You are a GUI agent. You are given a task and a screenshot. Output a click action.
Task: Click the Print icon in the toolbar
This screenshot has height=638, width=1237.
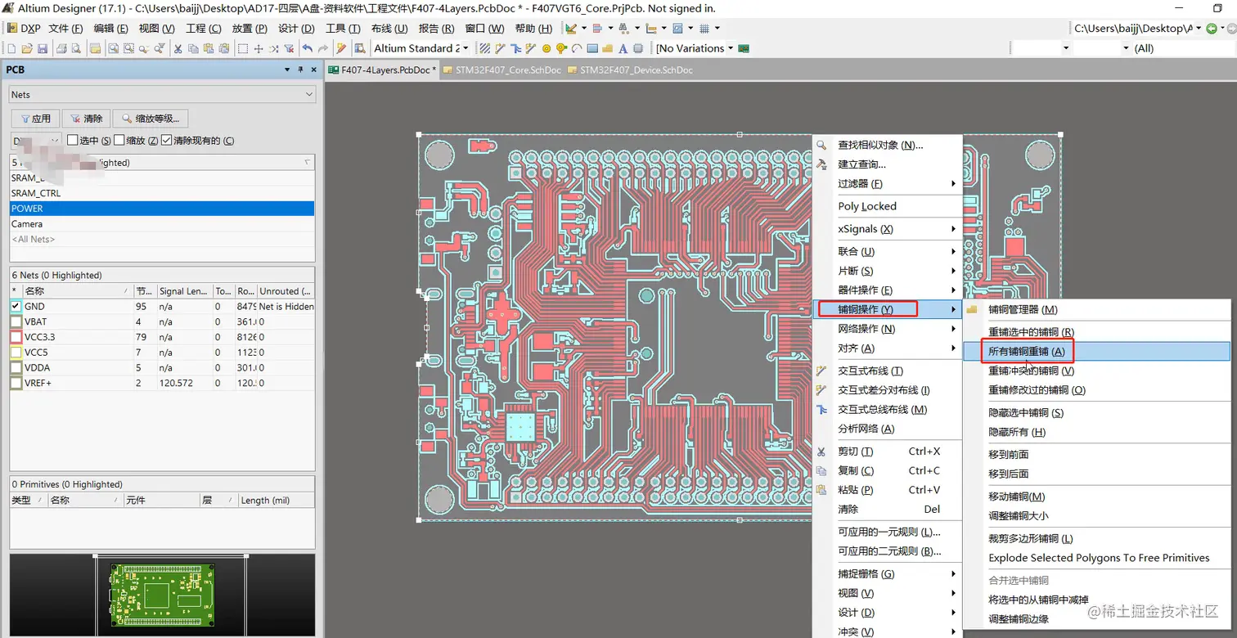[61, 49]
